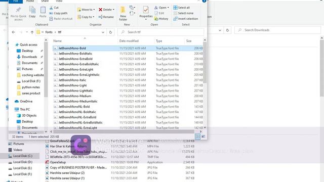Click the Copy ribbon icon
The width and height of the screenshot is (324, 182).
tap(32, 12)
